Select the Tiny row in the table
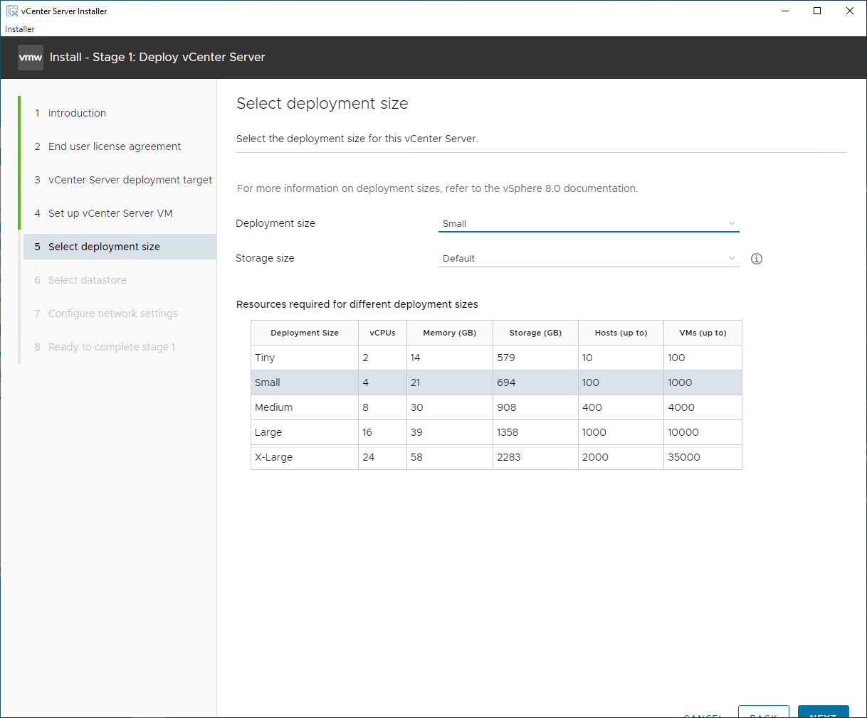Viewport: 867px width, 718px height. [x=495, y=358]
